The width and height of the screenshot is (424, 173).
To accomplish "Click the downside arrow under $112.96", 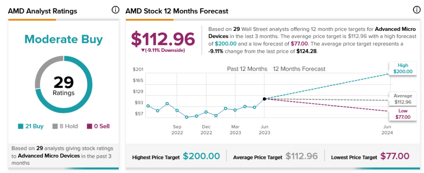I will coord(143,50).
